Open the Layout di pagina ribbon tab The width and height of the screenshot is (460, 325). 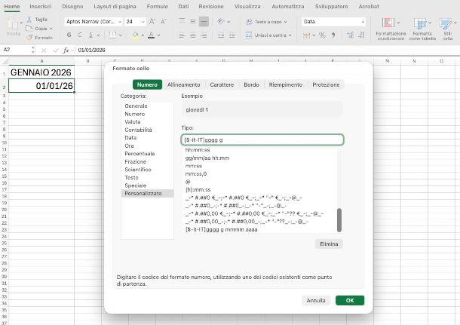(115, 6)
